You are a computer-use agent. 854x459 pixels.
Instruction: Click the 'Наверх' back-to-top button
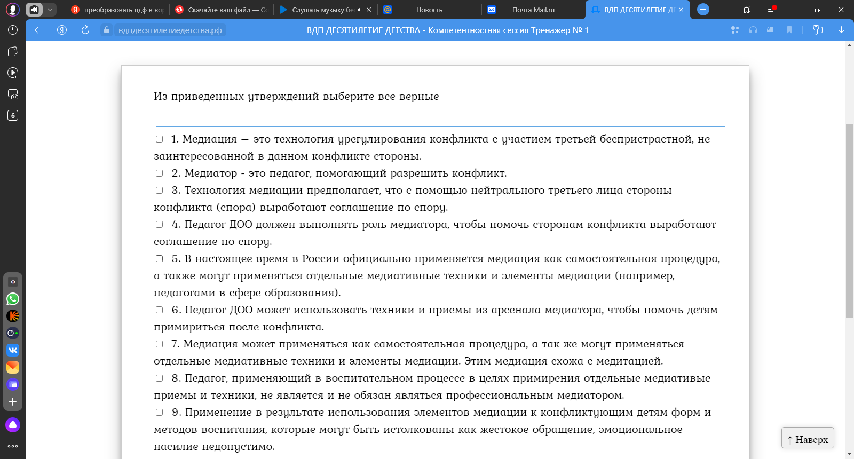pyautogui.click(x=808, y=439)
